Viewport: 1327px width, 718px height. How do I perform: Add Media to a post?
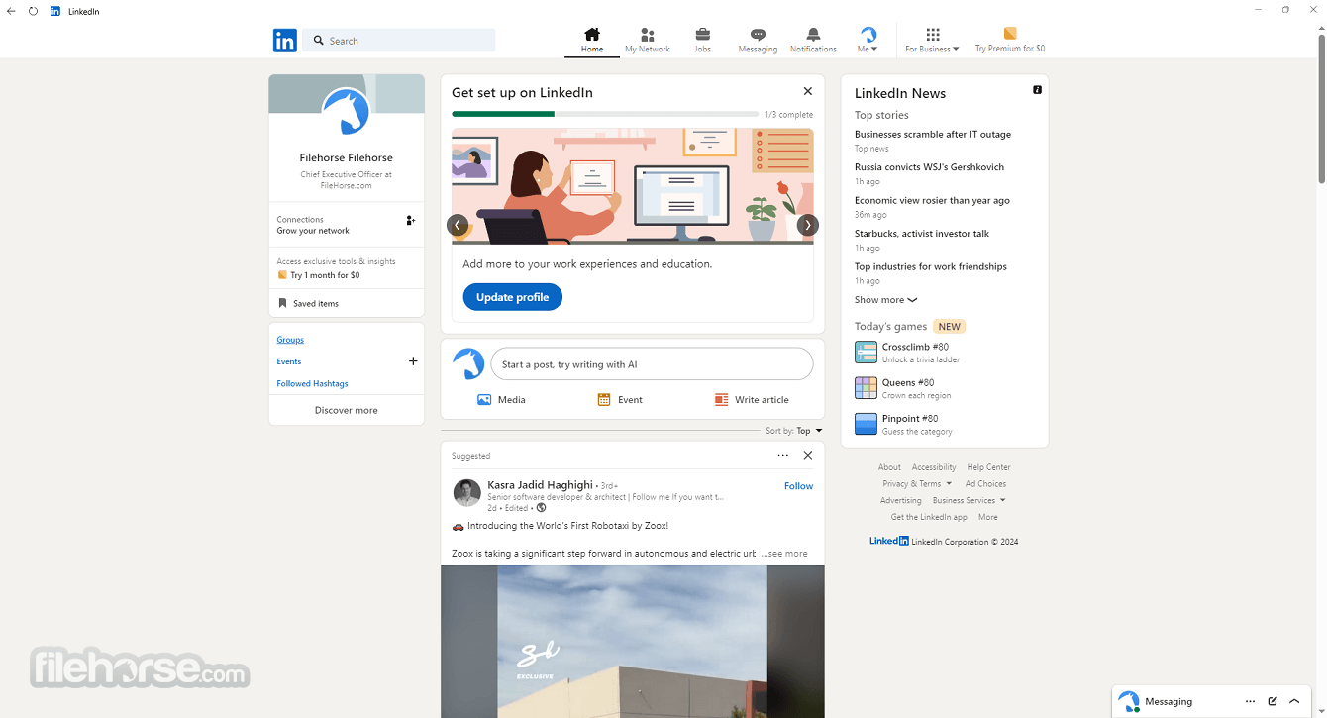tap(501, 400)
